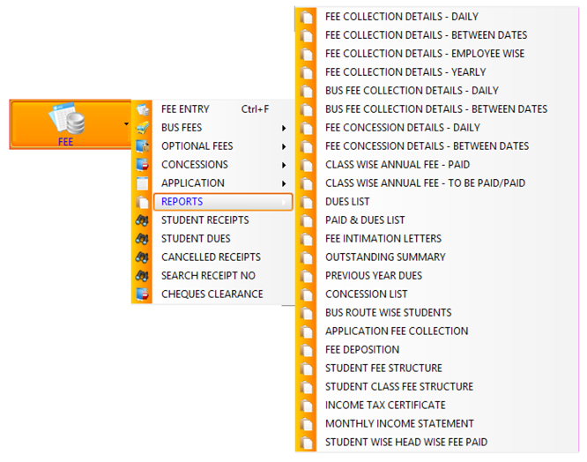This screenshot has width=587, height=462.
Task: Click the REPORTS submenu arrow
Action: tap(284, 202)
